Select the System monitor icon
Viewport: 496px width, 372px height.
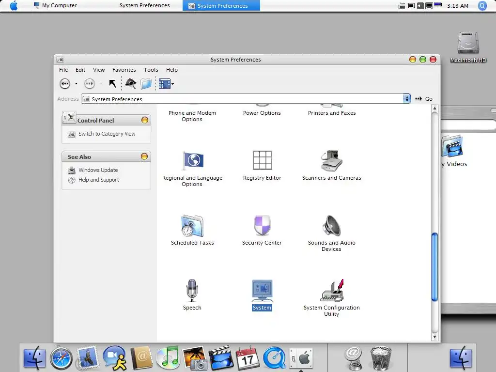[262, 291]
